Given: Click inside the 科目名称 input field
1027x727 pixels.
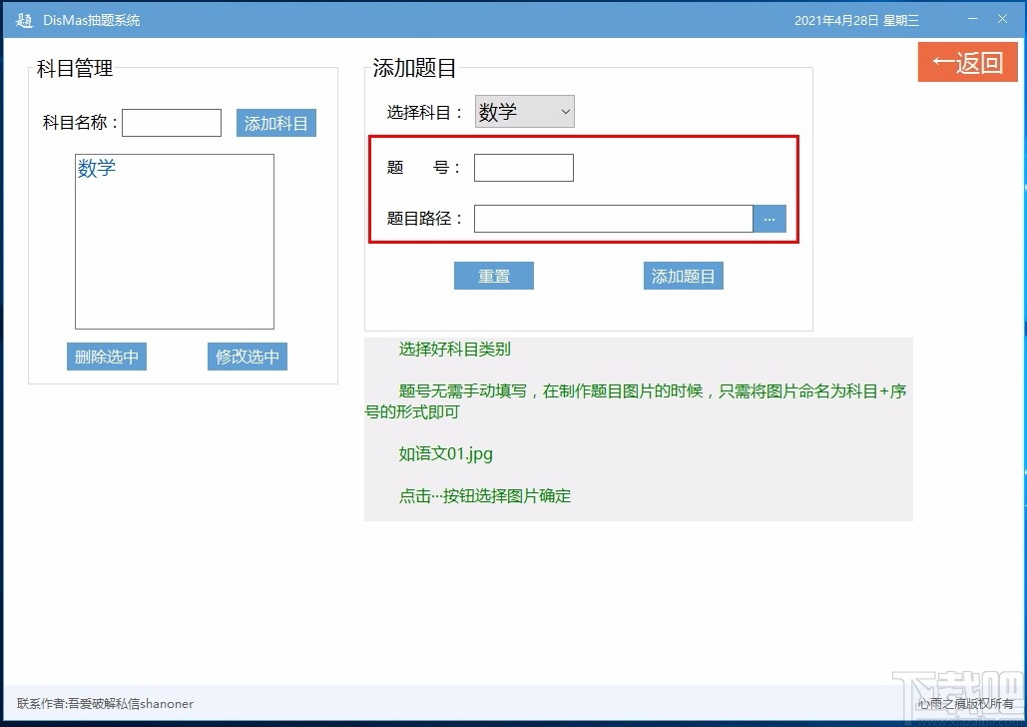Looking at the screenshot, I should pos(171,122).
